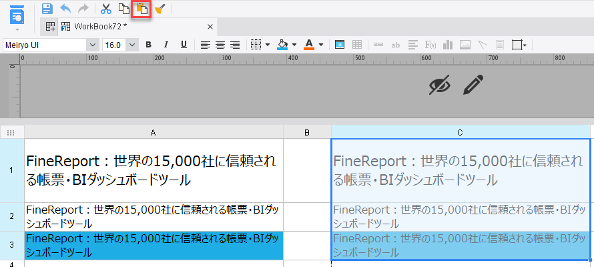594x267 pixels.
Task: Cut the selection with the scissors icon
Action: [106, 9]
